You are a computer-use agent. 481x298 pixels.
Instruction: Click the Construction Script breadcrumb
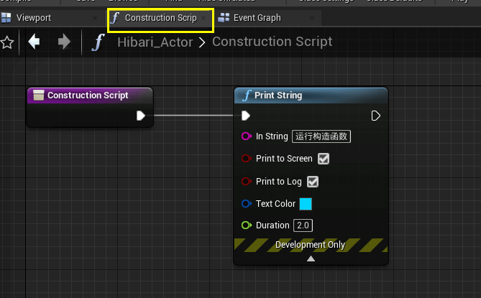click(272, 42)
